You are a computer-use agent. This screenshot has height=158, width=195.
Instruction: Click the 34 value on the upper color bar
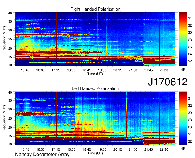click(190, 18)
